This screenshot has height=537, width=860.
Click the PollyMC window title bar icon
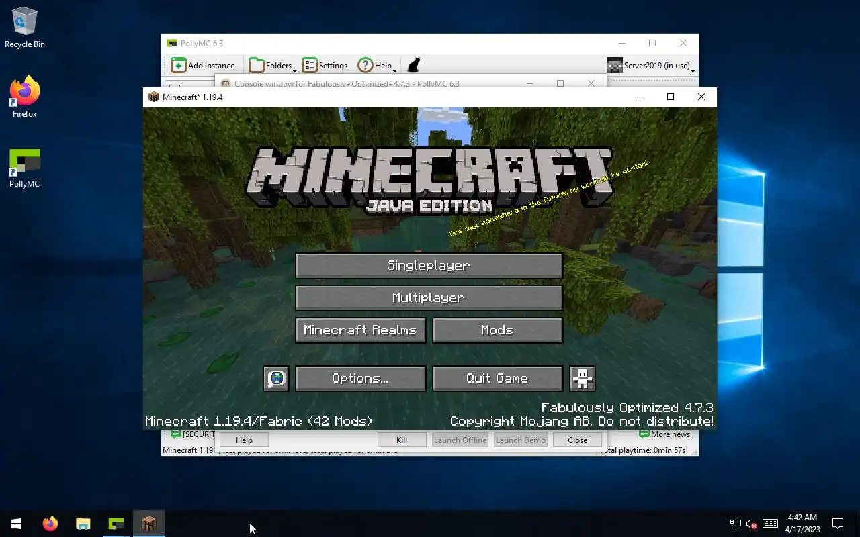click(173, 43)
